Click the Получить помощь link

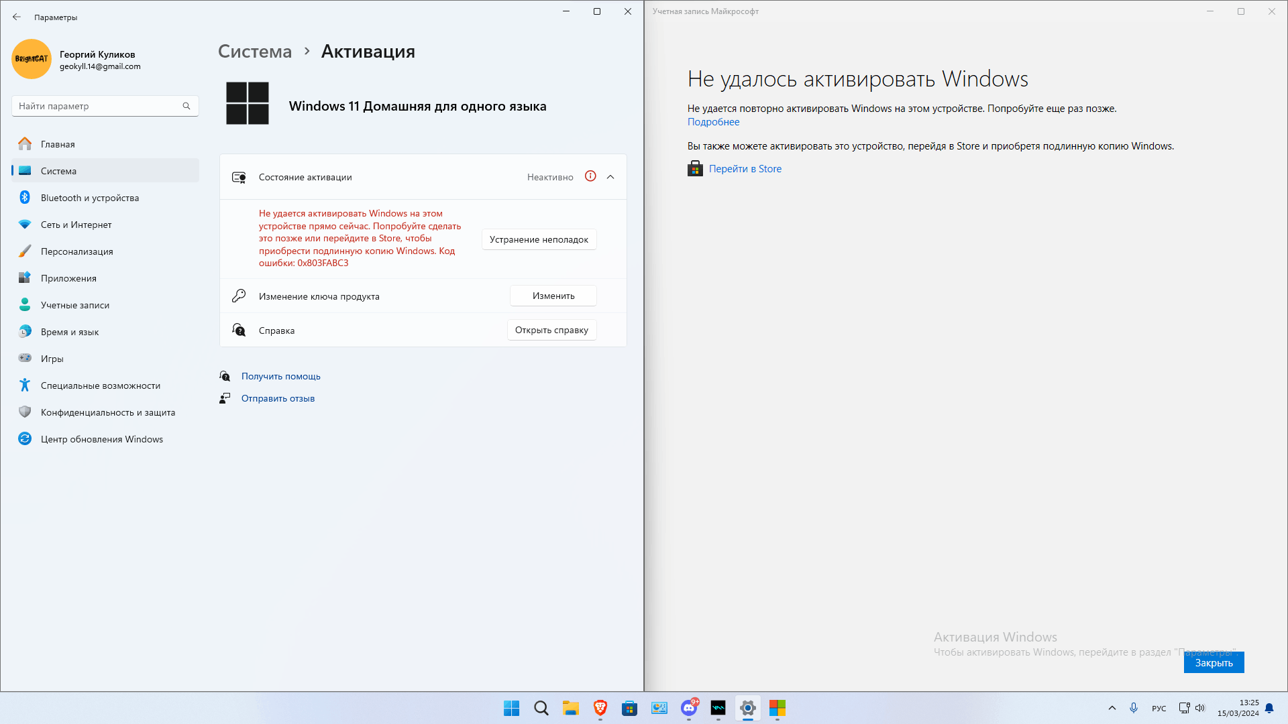point(280,376)
